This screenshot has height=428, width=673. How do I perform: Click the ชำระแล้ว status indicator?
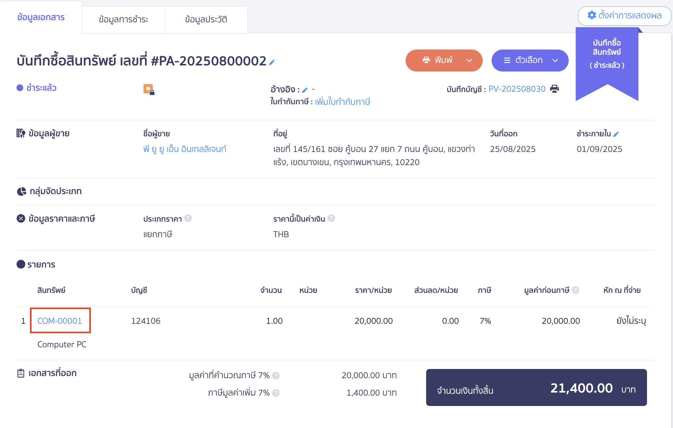[x=37, y=88]
